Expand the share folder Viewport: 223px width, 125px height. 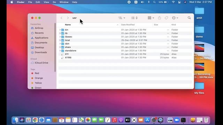60,47
